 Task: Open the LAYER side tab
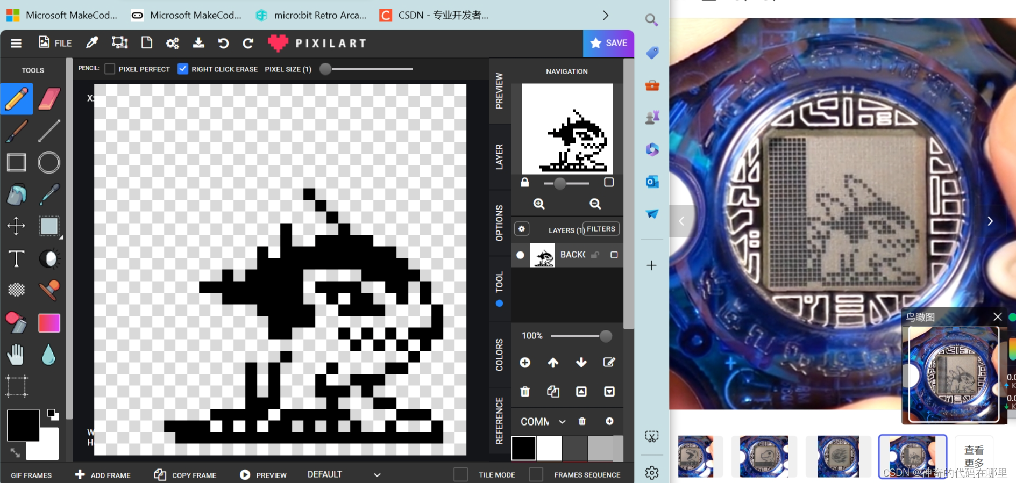click(x=499, y=157)
